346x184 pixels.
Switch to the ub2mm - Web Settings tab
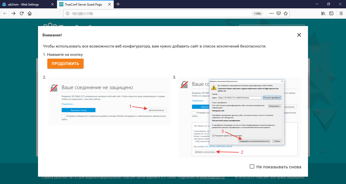pos(23,4)
